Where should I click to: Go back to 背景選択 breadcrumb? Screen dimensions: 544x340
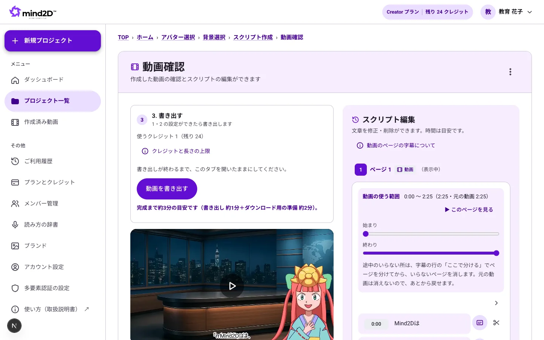[214, 37]
